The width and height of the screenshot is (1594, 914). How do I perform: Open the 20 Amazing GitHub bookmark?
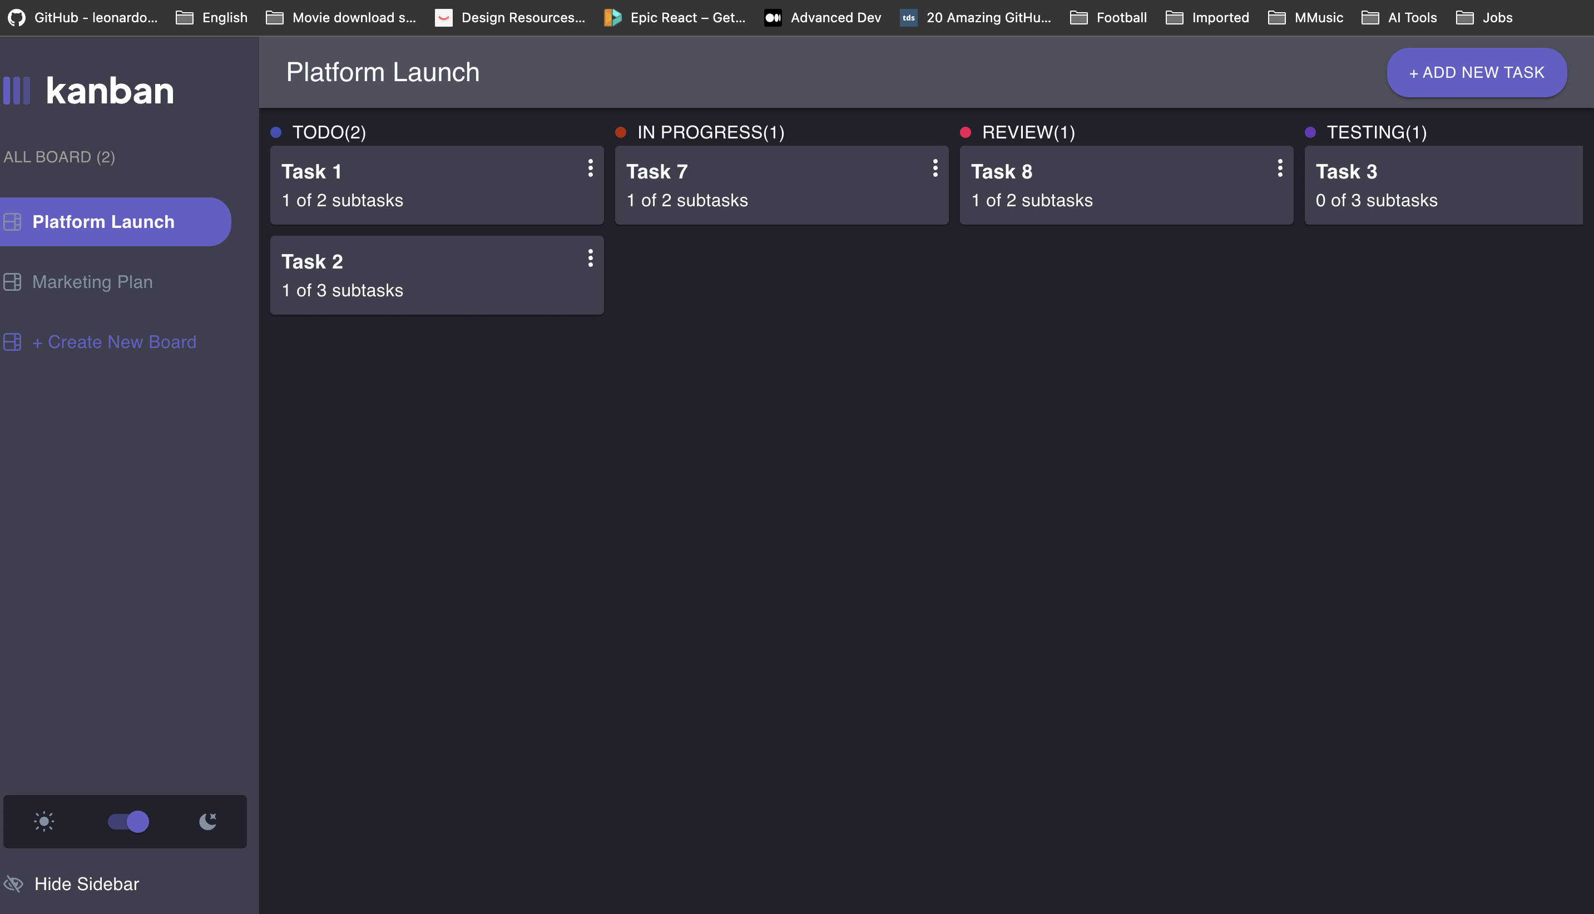(x=976, y=18)
